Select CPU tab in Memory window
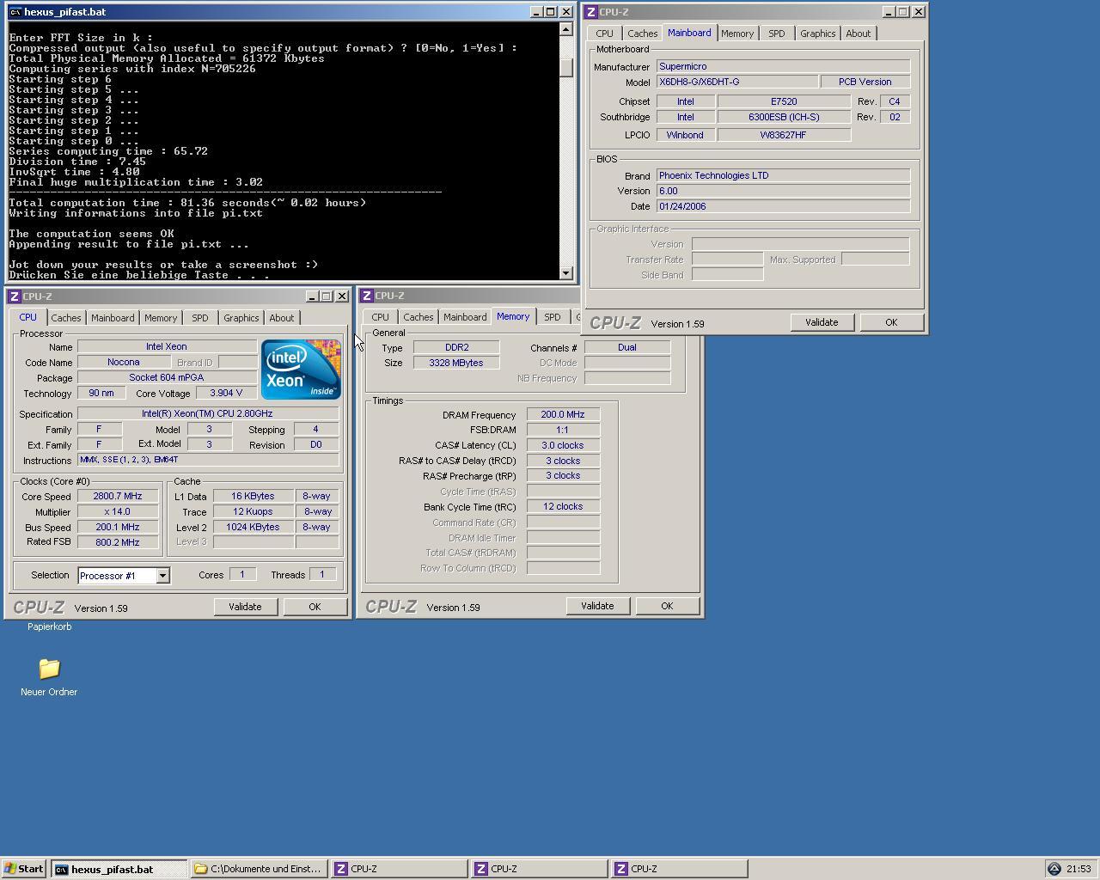 380,317
